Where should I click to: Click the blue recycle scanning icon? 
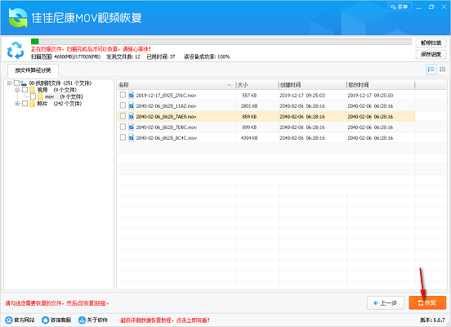tap(16, 50)
